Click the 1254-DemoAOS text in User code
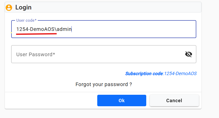 pos(35,29)
